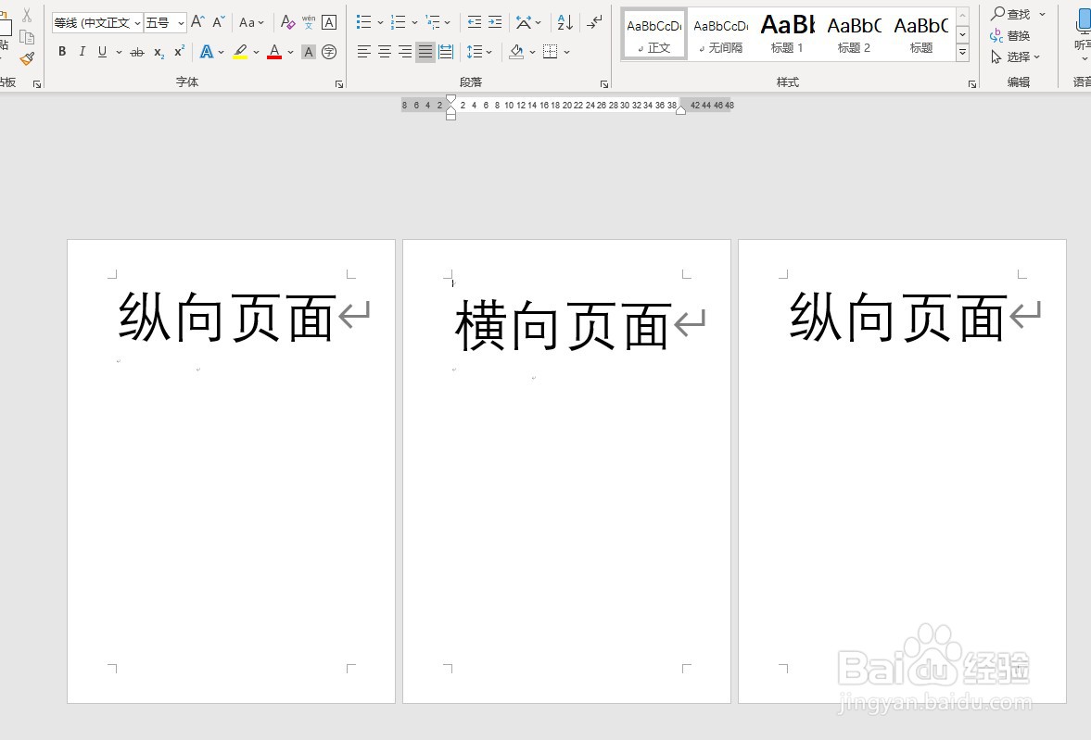
Task: Click the clear all formatting icon
Action: [x=288, y=23]
